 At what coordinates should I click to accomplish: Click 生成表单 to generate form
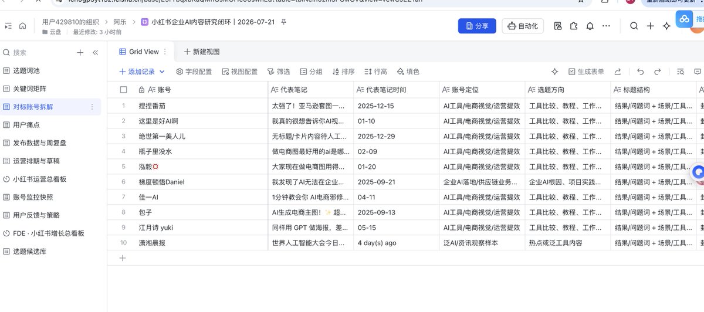(586, 72)
